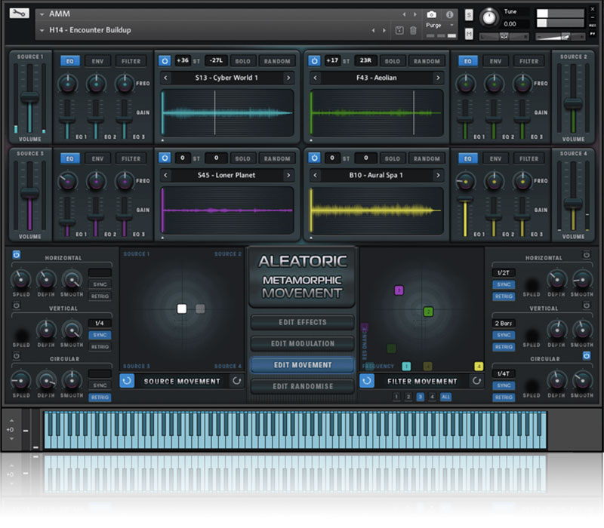
Task: Expand the AMM instrument dropdown
Action: coord(42,14)
